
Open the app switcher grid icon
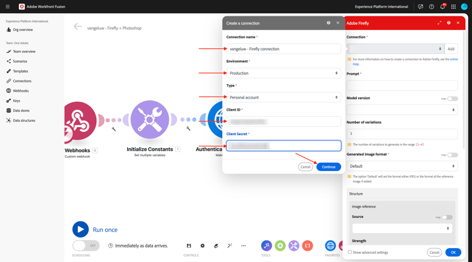[453, 7]
